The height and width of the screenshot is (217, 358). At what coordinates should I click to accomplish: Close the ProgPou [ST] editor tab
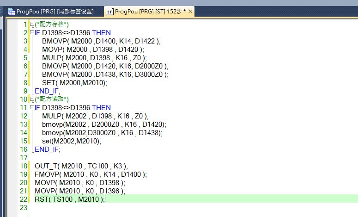click(190, 11)
